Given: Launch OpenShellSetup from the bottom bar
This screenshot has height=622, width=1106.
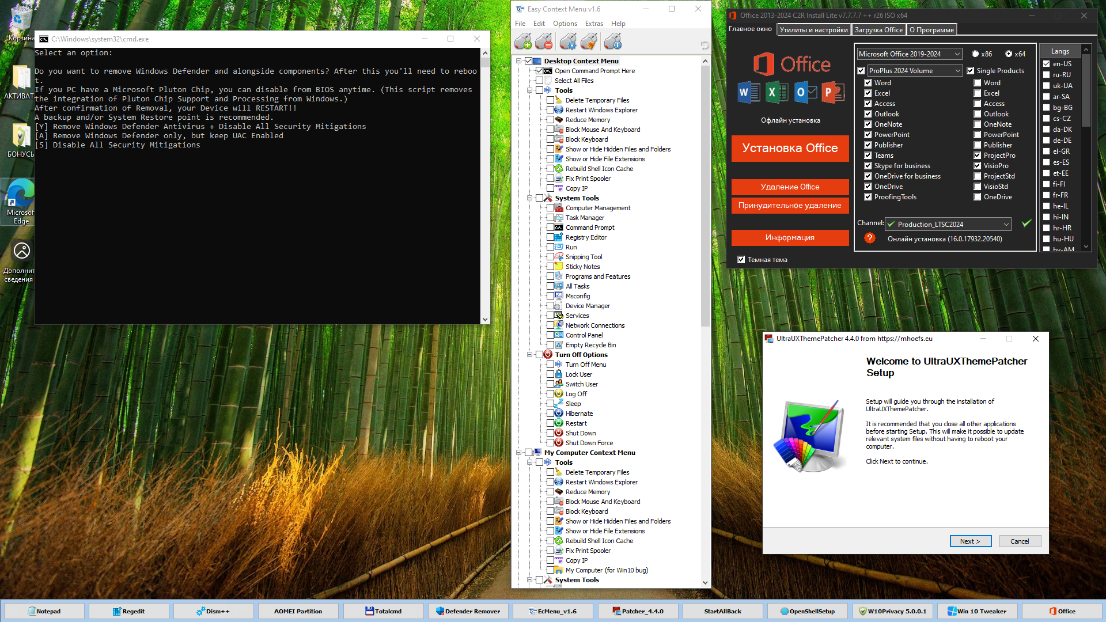Looking at the screenshot, I should point(807,611).
